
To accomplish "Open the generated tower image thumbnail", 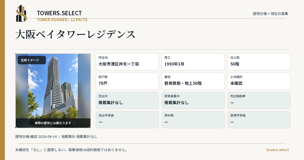I will [x=53, y=91].
